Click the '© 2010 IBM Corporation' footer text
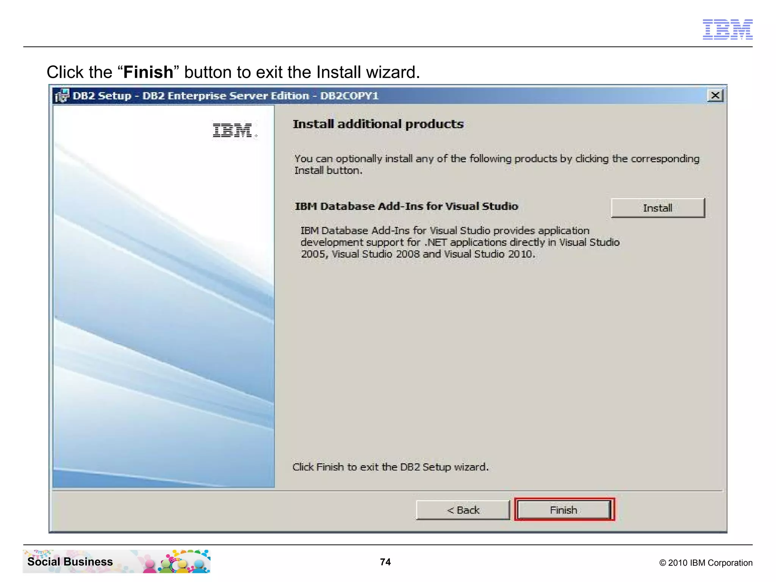 (706, 563)
